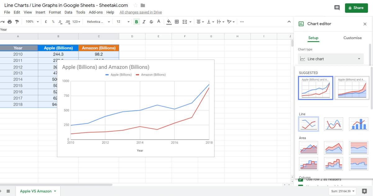373x196 pixels.
Task: Choose the first suggested chart thumbnail
Action: tap(315, 87)
